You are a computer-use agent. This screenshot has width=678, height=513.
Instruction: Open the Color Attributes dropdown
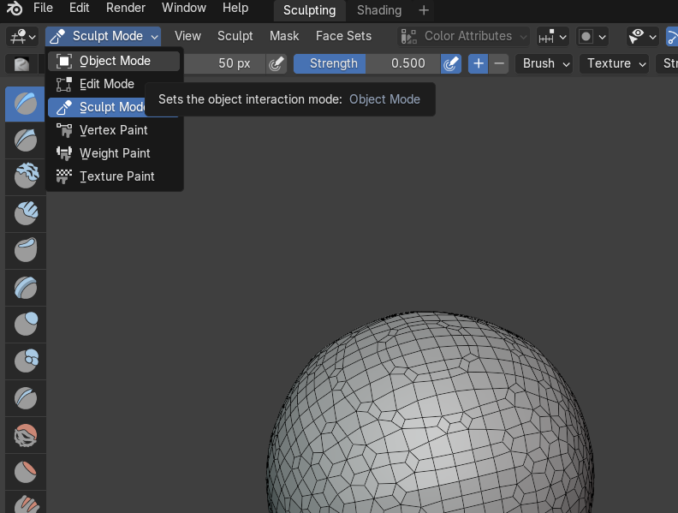(x=463, y=36)
